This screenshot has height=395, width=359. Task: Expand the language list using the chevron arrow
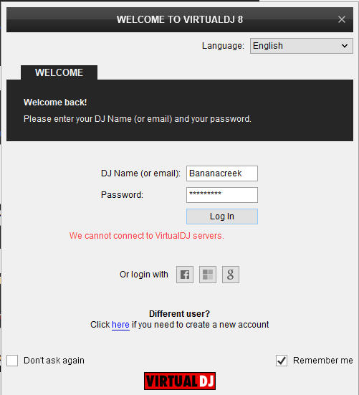[345, 46]
